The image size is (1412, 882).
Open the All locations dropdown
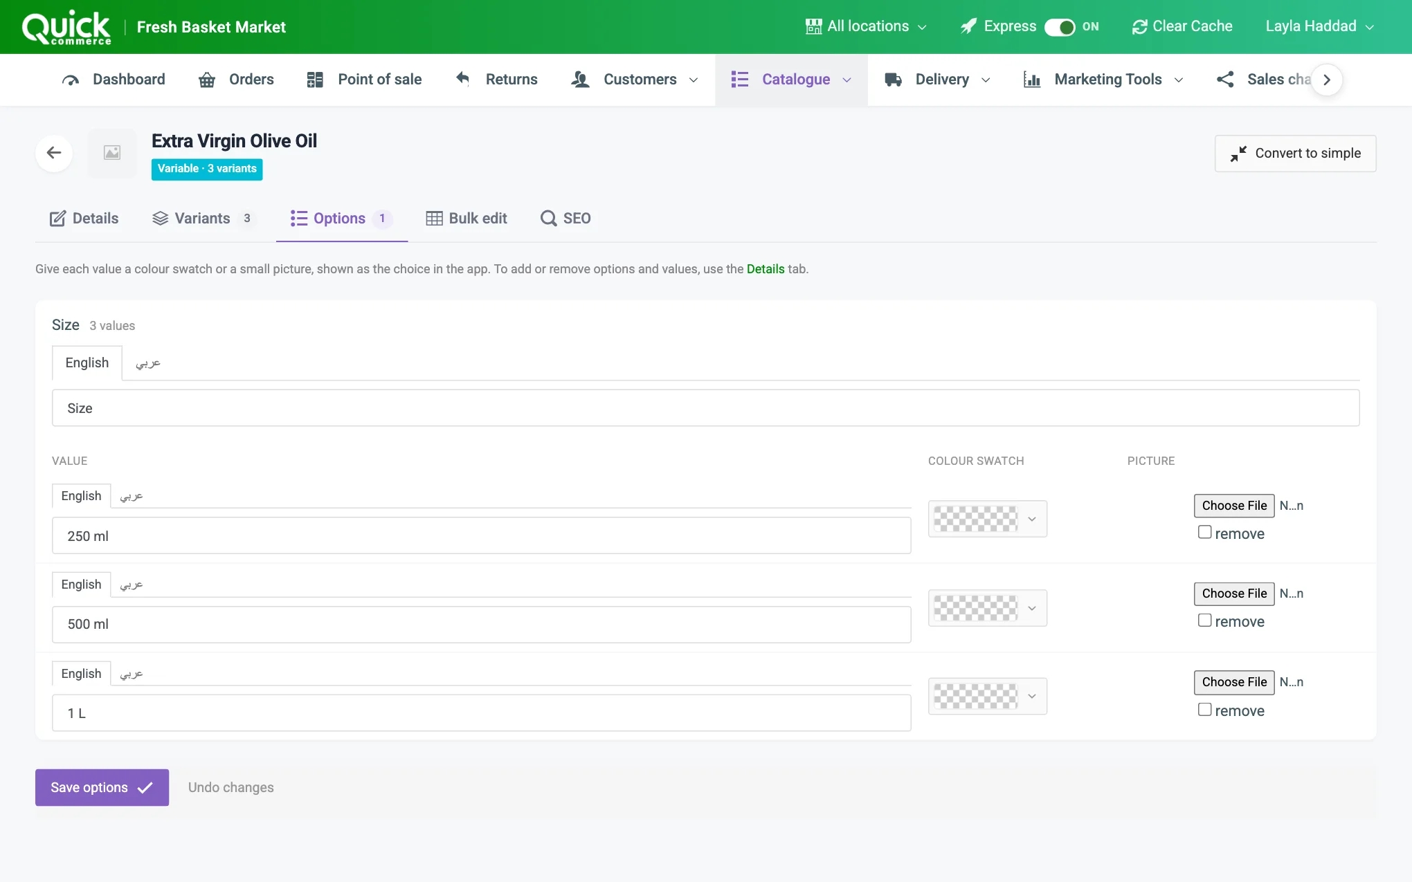[866, 26]
